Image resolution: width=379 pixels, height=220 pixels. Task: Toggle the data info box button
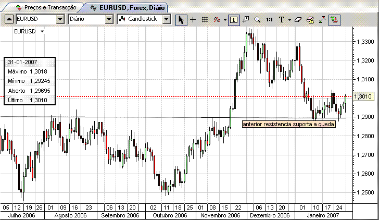point(234,20)
